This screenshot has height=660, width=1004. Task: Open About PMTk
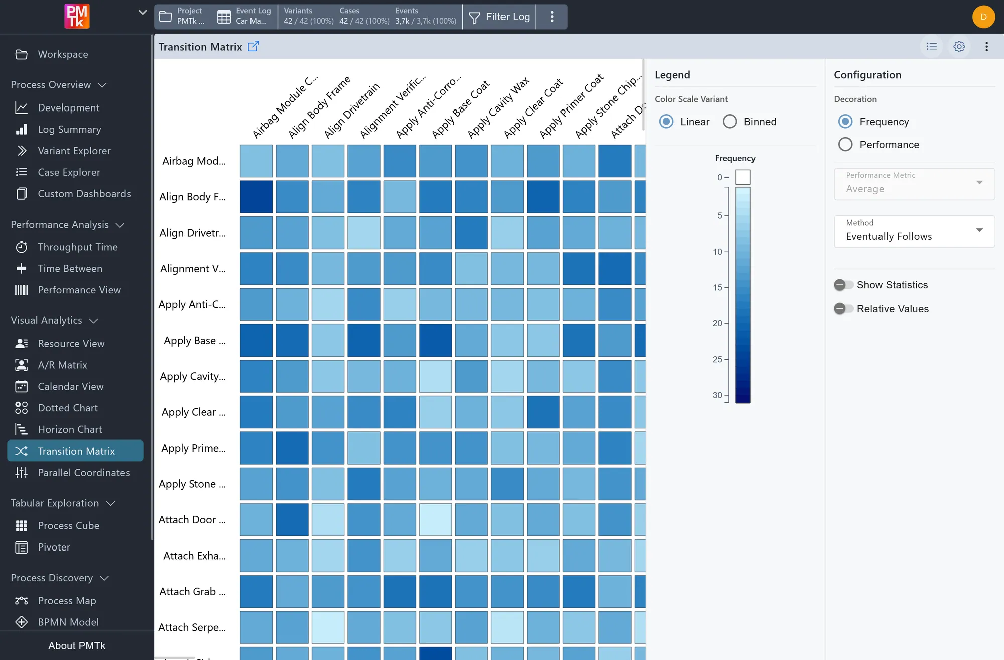coord(77,645)
